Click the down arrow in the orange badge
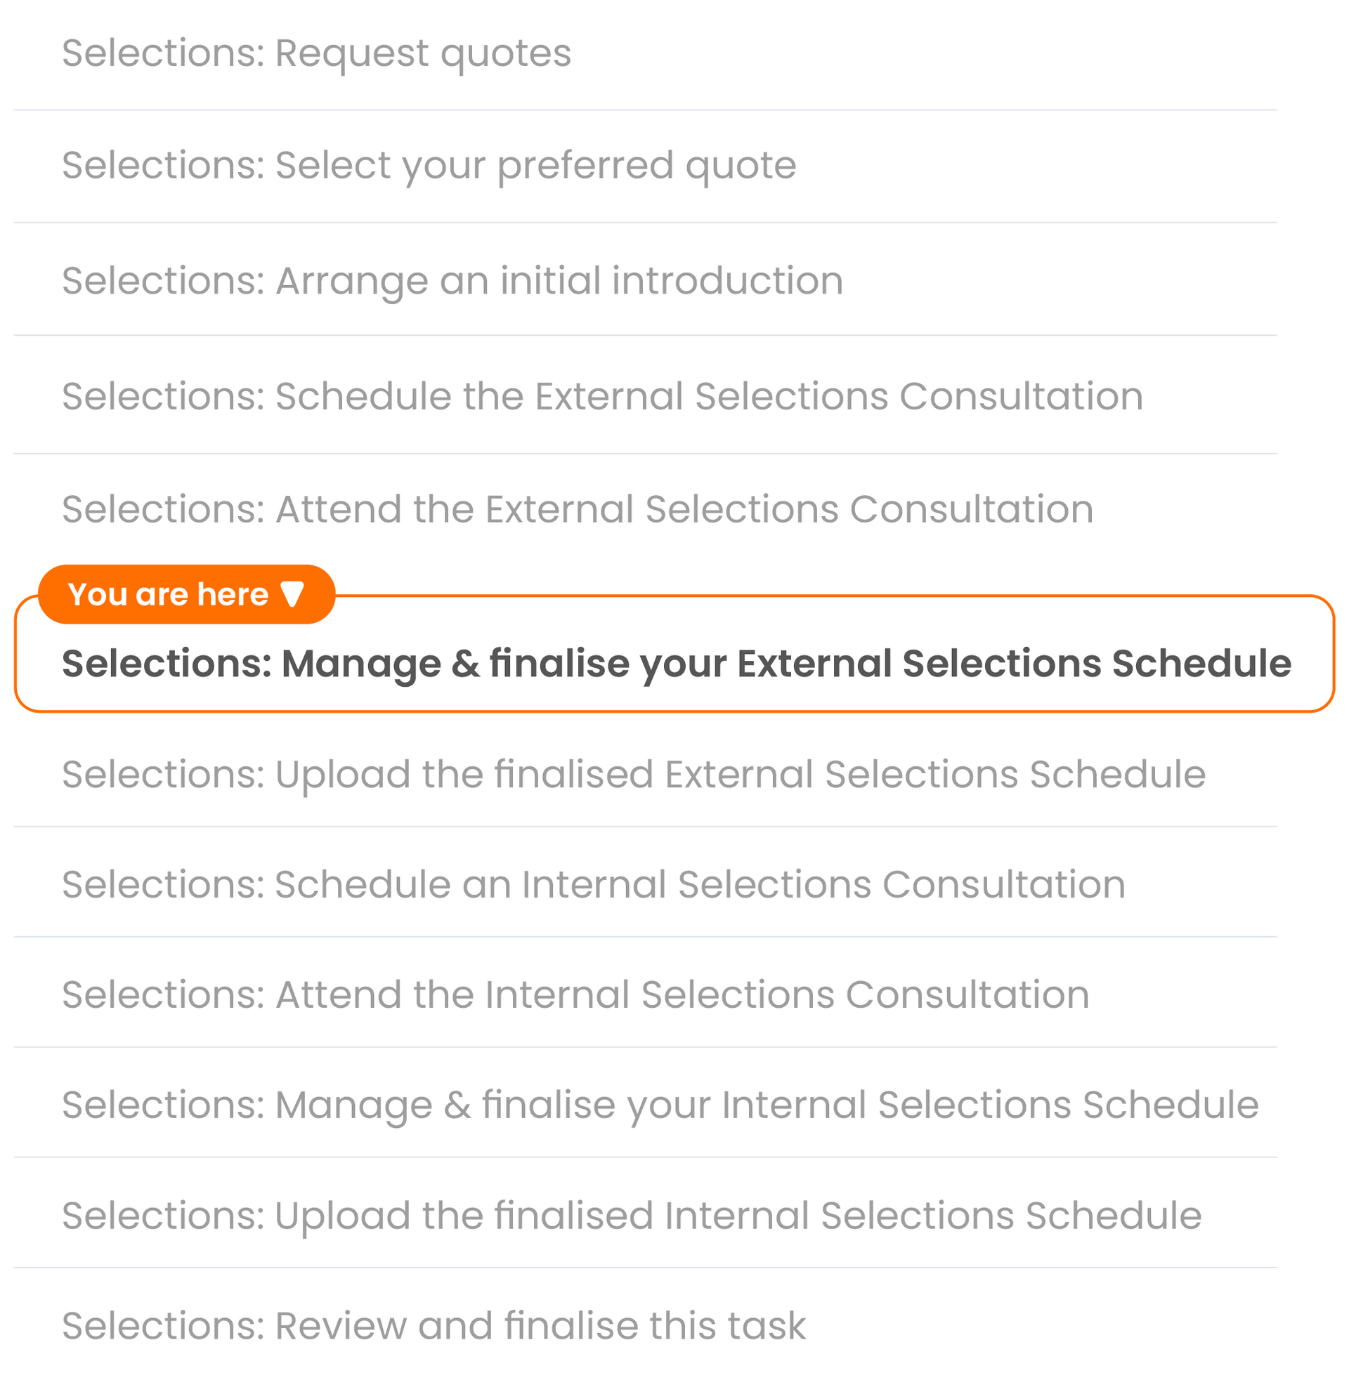The height and width of the screenshot is (1373, 1349). pyautogui.click(x=292, y=594)
